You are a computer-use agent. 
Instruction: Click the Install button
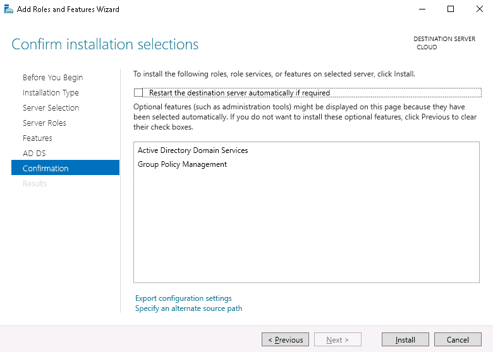[405, 339]
